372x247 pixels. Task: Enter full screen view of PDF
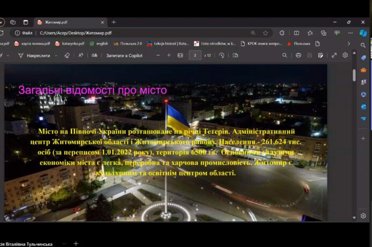pyautogui.click(x=334, y=55)
